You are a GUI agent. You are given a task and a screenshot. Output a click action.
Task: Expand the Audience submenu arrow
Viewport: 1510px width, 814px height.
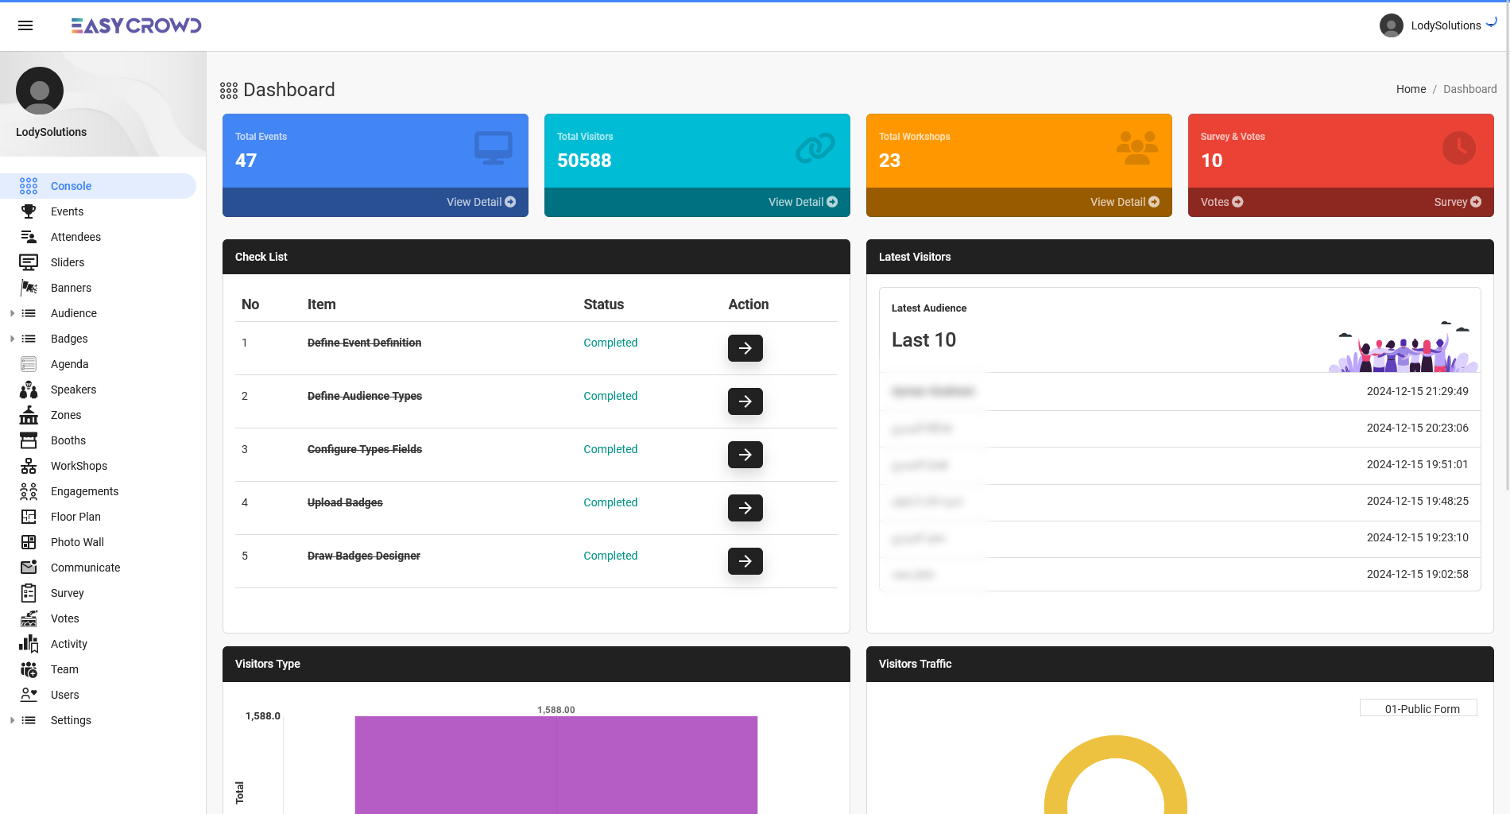(12, 313)
